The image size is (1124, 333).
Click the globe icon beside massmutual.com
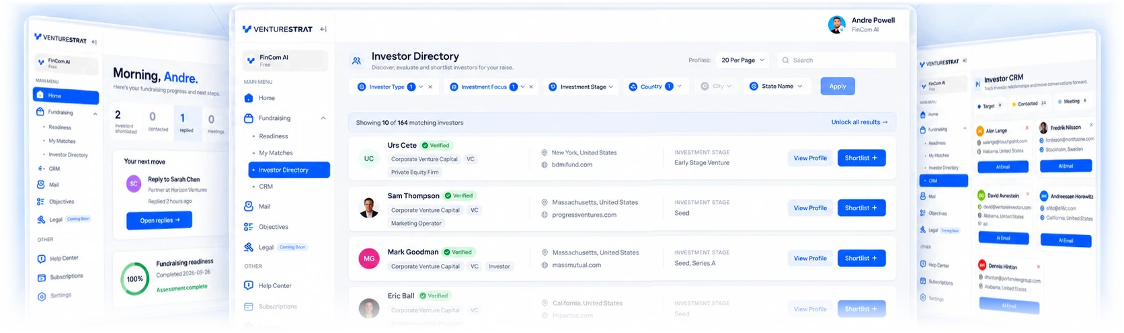click(x=545, y=265)
